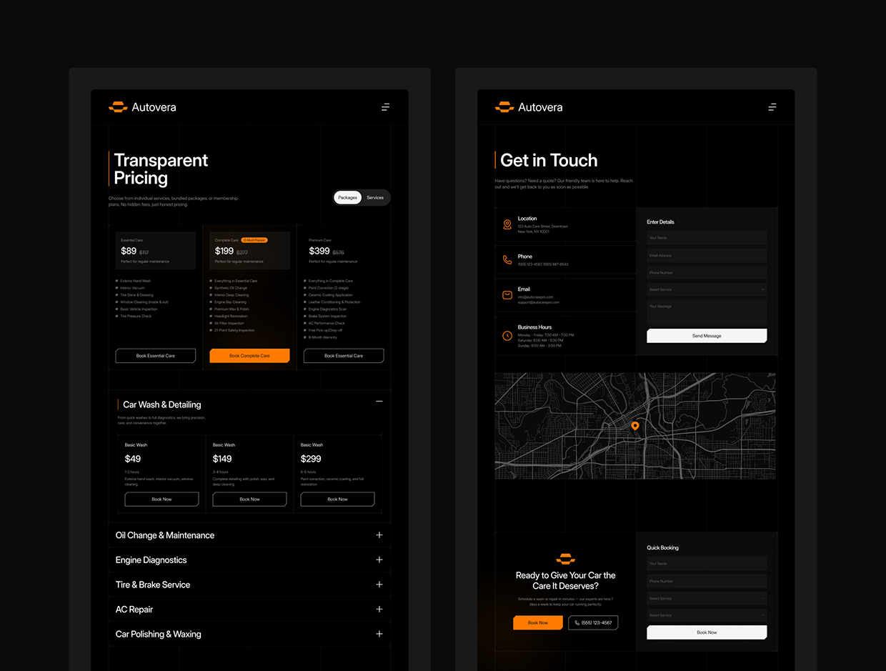
Task: Click the Send Message button
Action: 706,335
